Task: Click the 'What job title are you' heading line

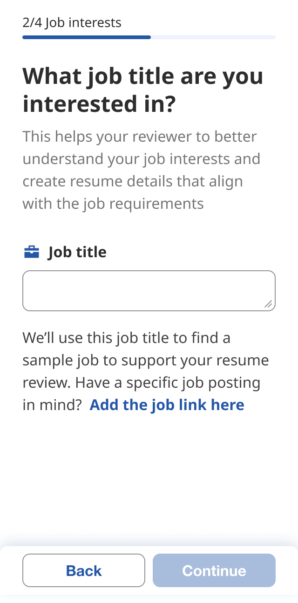Action: [142, 76]
